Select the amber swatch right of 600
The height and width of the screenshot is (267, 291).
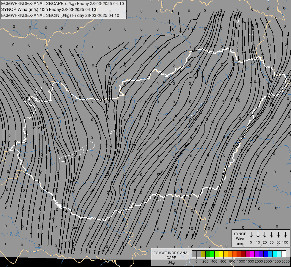coord(226,254)
